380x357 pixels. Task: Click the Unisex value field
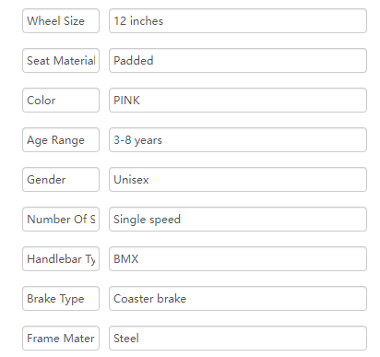(238, 180)
